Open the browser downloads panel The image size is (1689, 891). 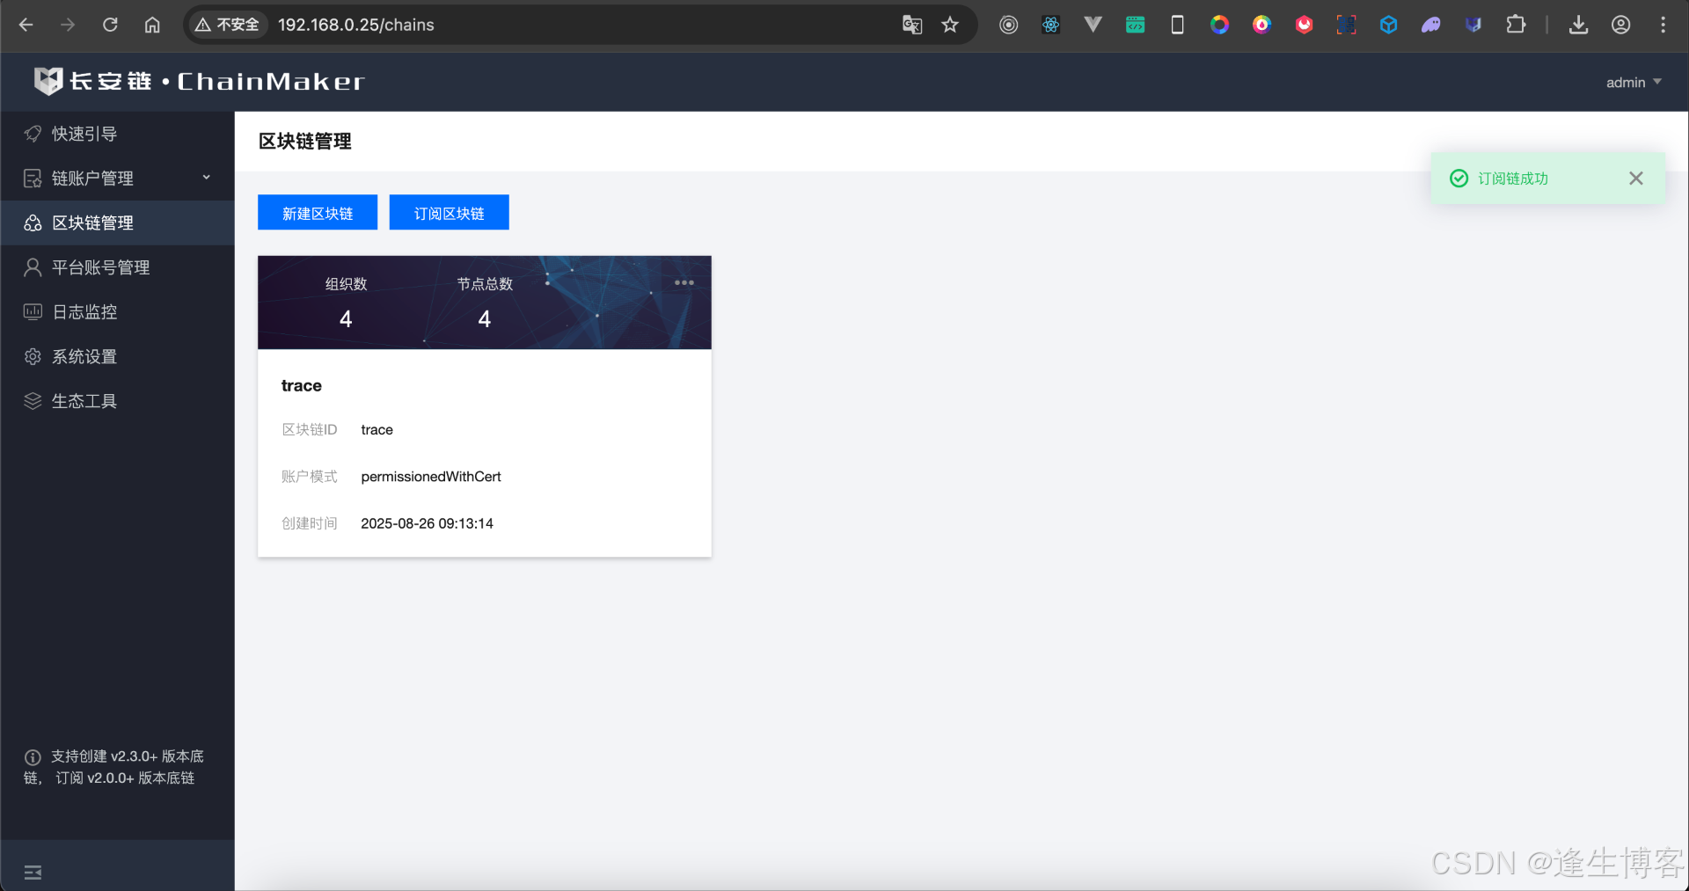click(x=1579, y=25)
